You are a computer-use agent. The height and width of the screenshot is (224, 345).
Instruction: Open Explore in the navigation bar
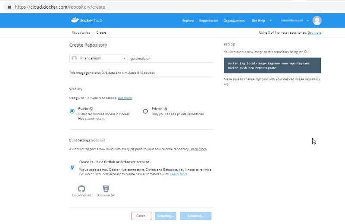pyautogui.click(x=188, y=20)
